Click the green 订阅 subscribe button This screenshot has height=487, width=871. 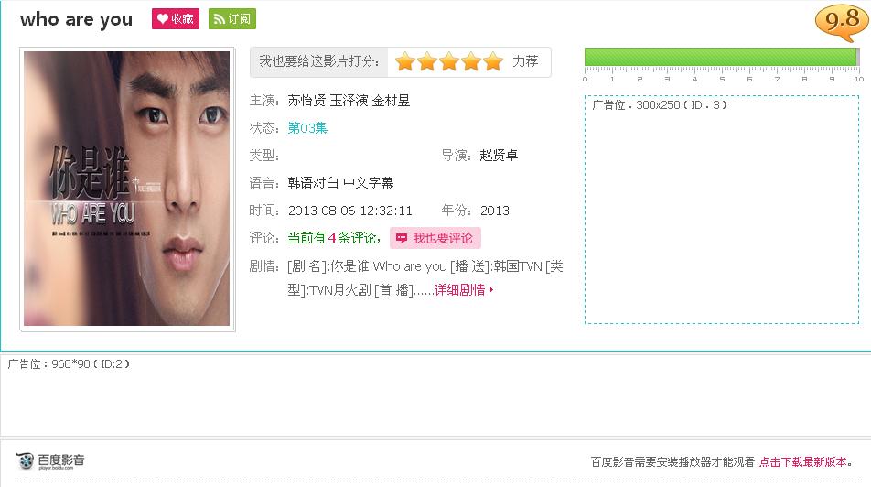[232, 19]
